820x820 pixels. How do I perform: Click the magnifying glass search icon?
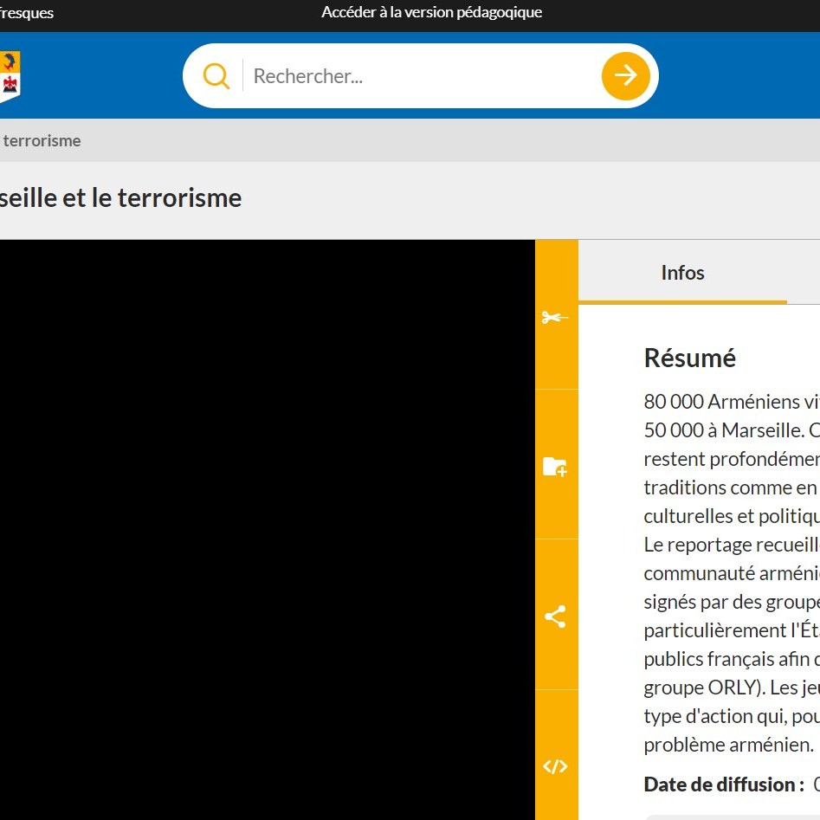coord(216,76)
